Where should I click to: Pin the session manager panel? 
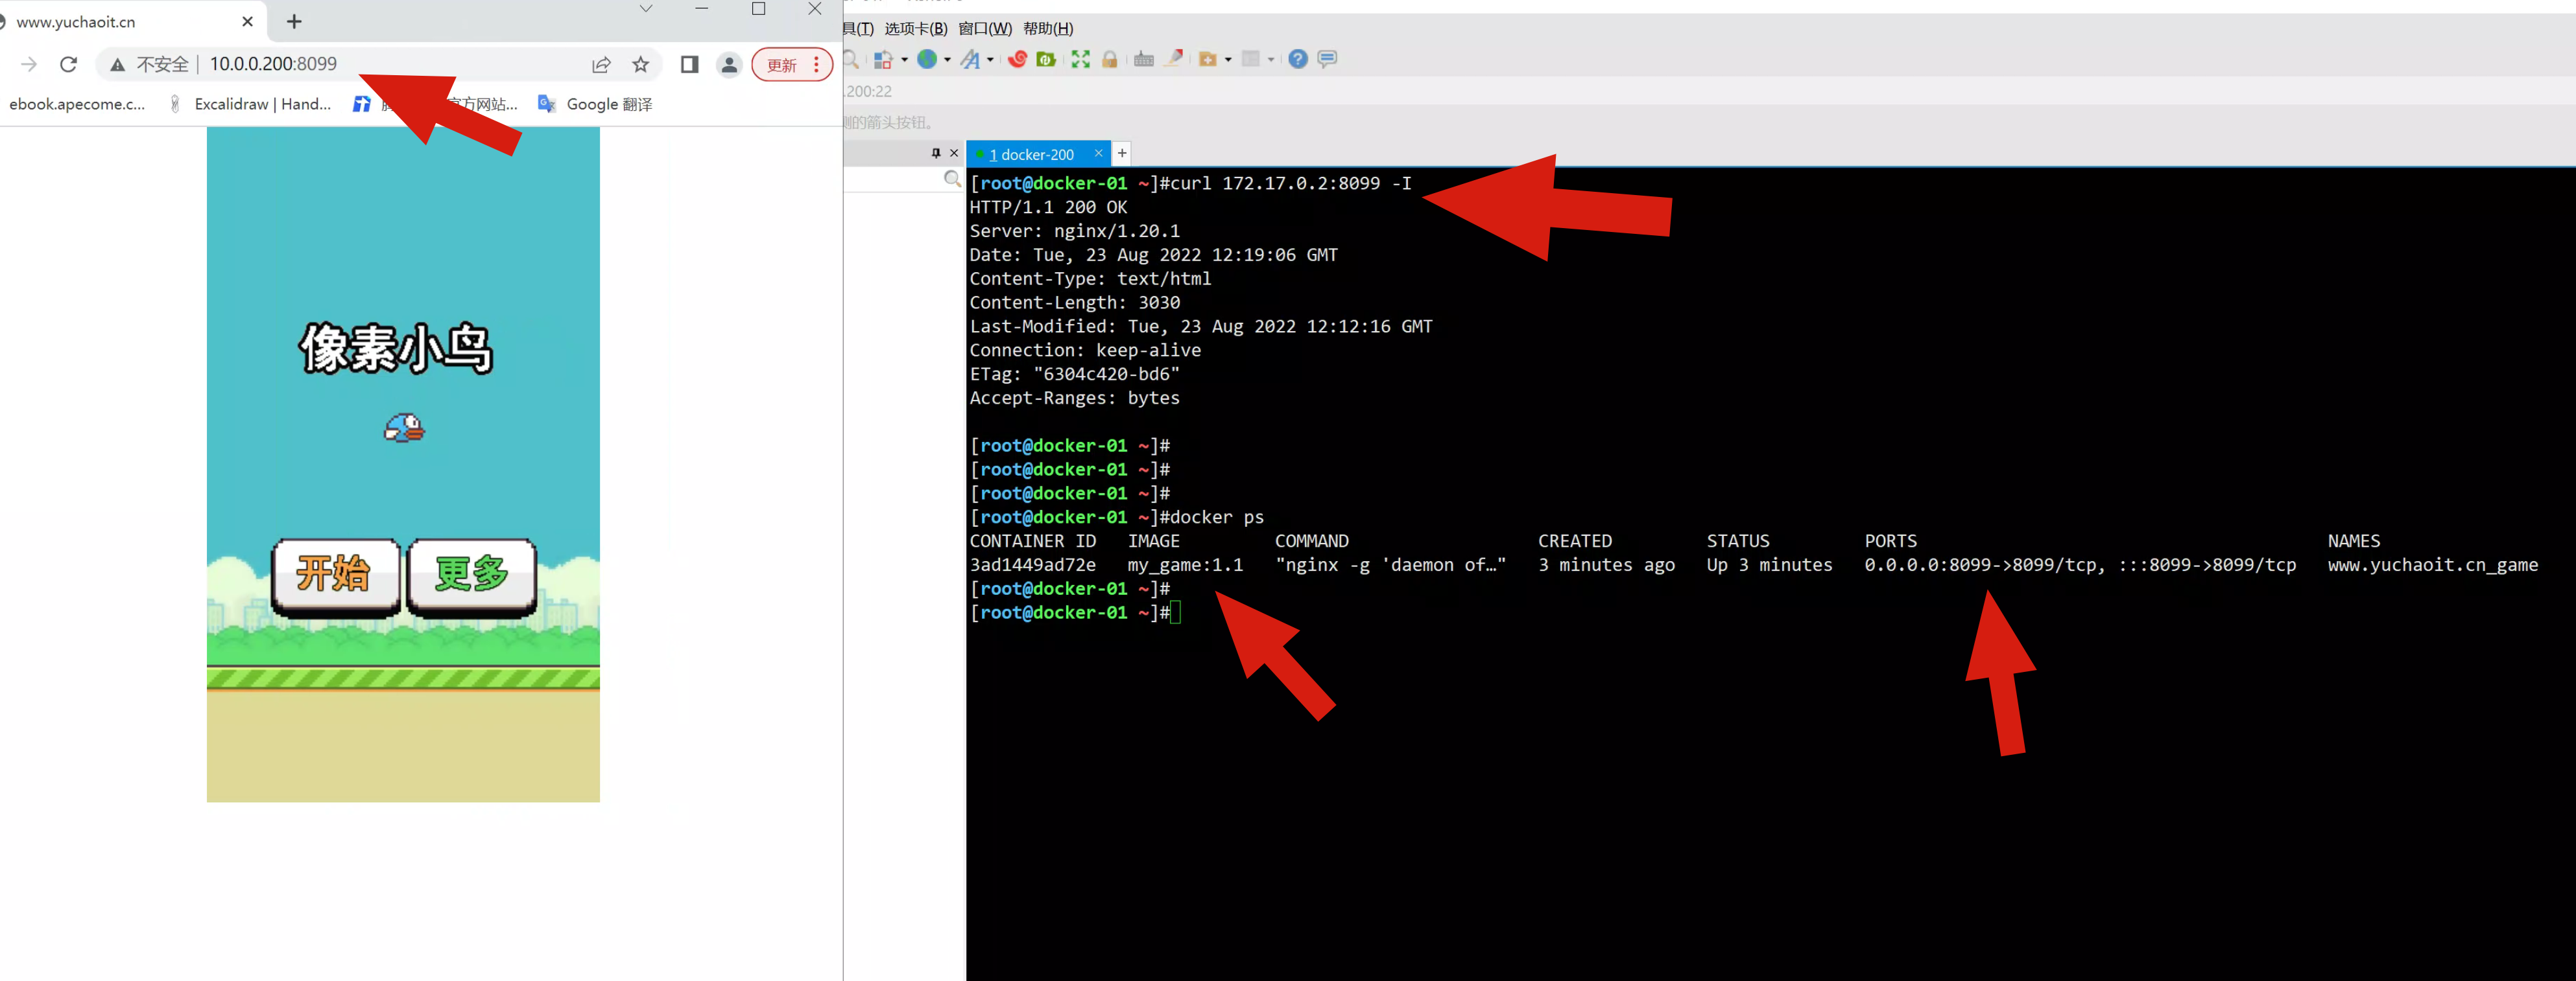pos(935,153)
